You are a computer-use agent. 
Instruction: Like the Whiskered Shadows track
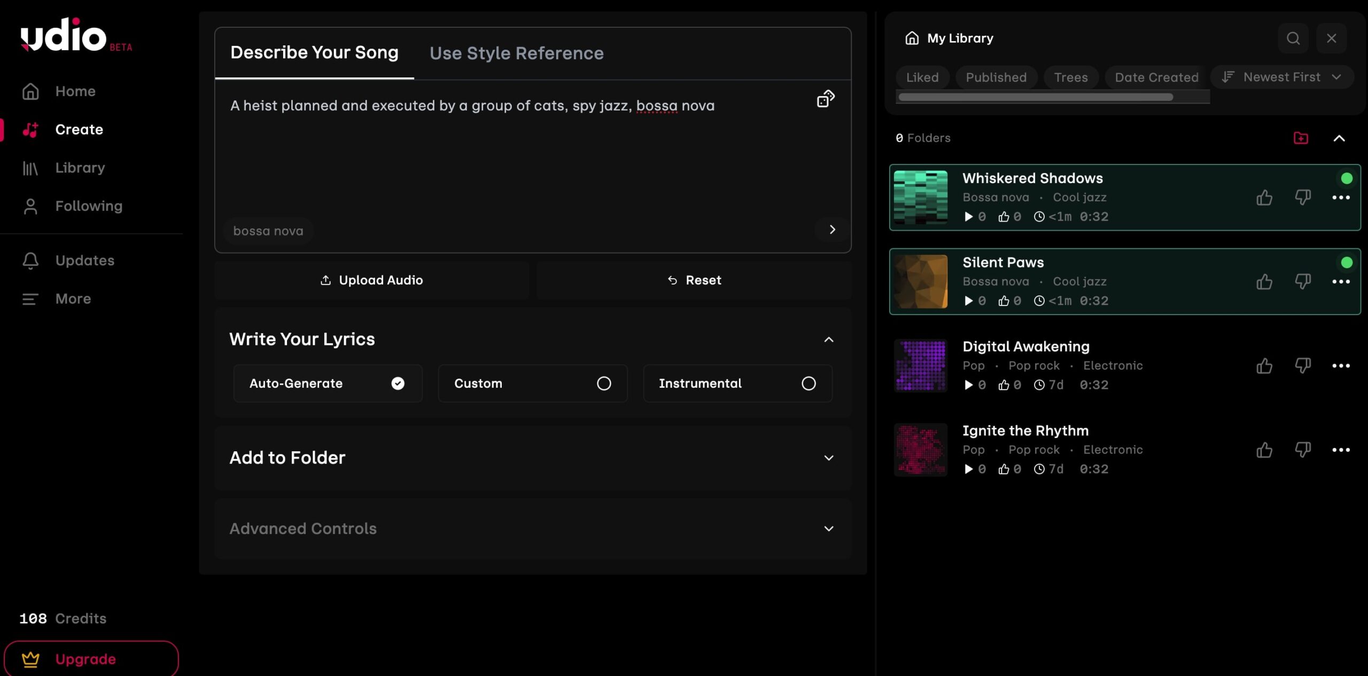coord(1264,198)
